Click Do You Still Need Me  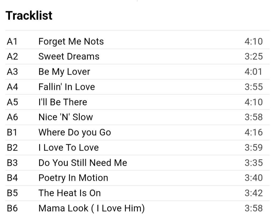coord(83,163)
